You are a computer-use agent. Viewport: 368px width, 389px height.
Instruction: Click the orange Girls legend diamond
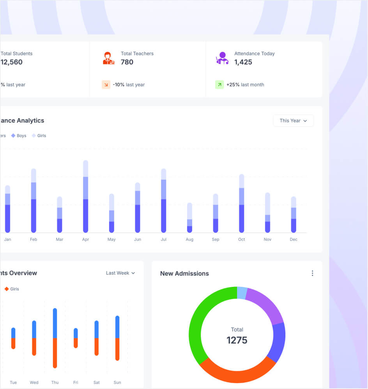7,289
